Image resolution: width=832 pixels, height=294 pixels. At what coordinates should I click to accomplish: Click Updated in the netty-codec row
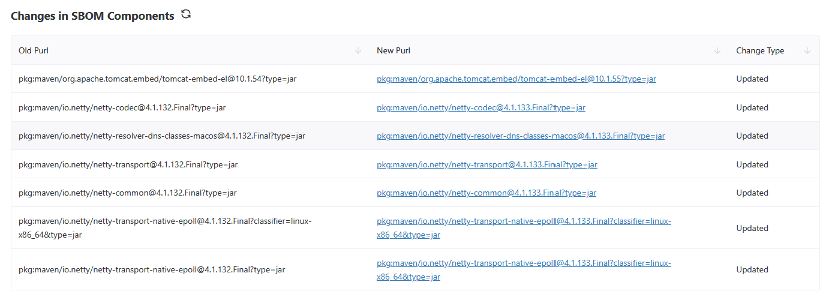pyautogui.click(x=752, y=107)
